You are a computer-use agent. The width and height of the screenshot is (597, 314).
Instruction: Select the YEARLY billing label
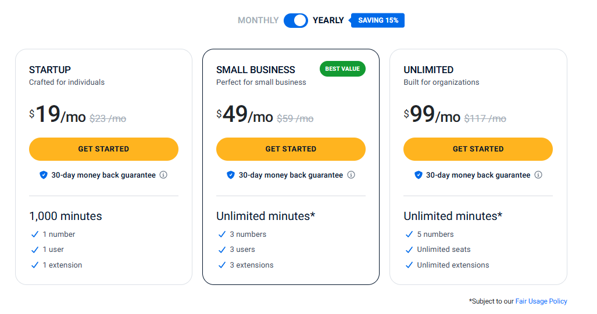pyautogui.click(x=328, y=20)
